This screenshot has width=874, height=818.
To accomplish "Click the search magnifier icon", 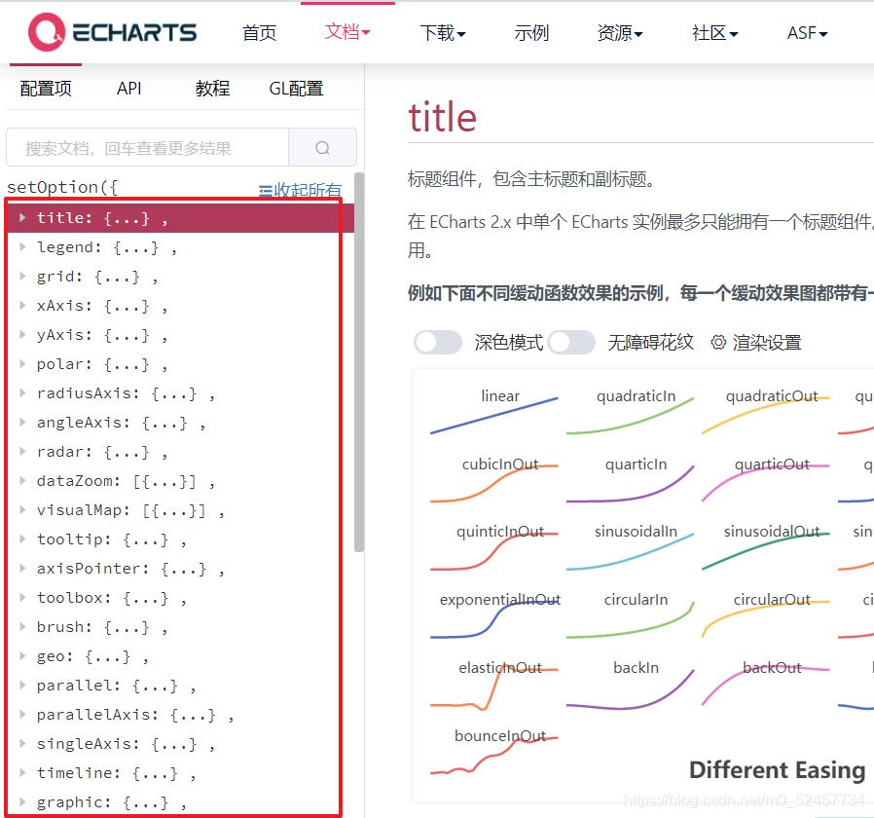I will [x=322, y=146].
